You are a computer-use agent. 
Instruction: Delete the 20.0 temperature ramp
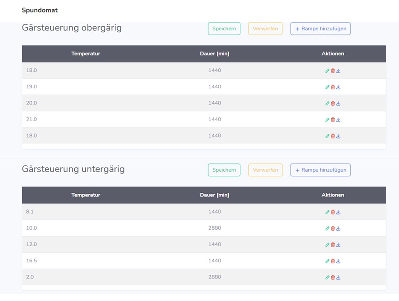333,104
